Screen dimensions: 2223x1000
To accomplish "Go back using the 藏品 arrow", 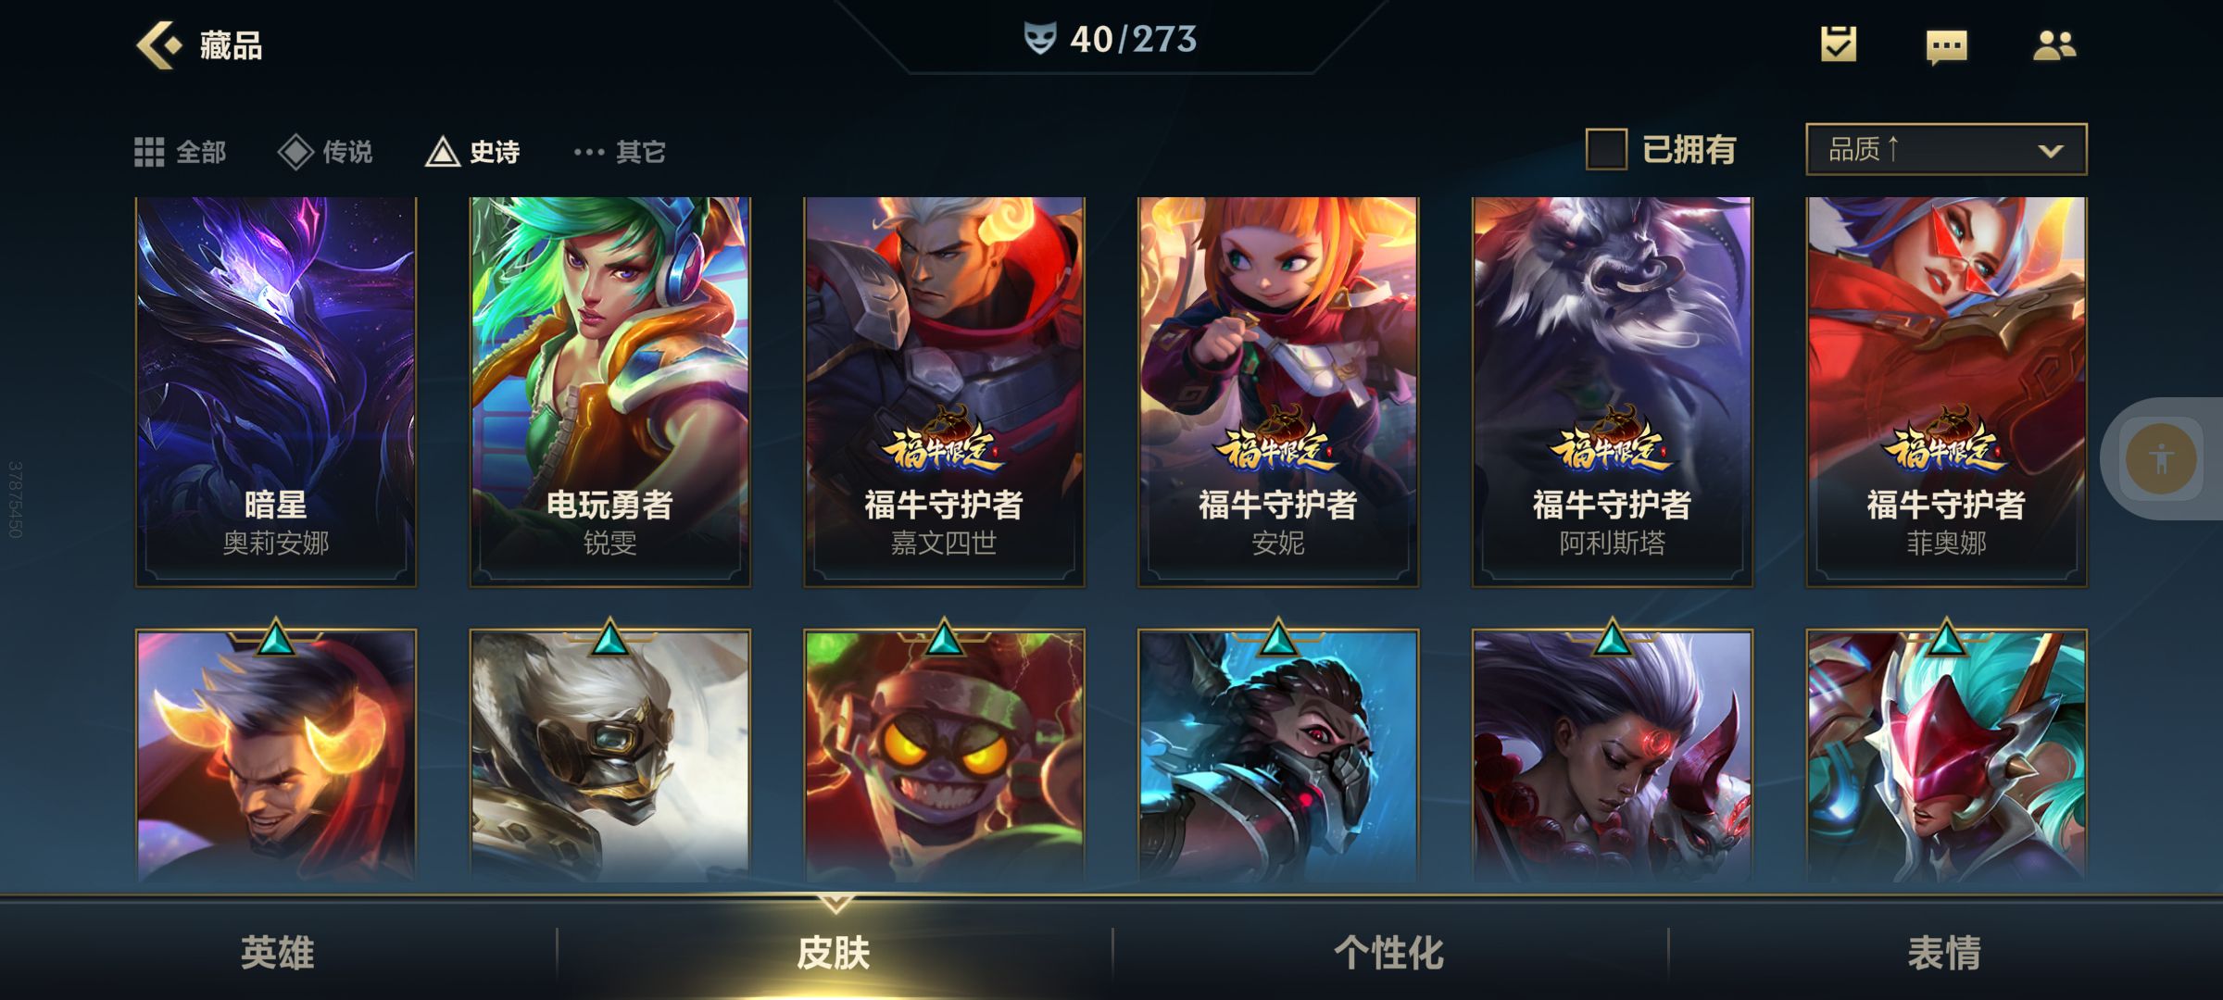I will (x=159, y=44).
